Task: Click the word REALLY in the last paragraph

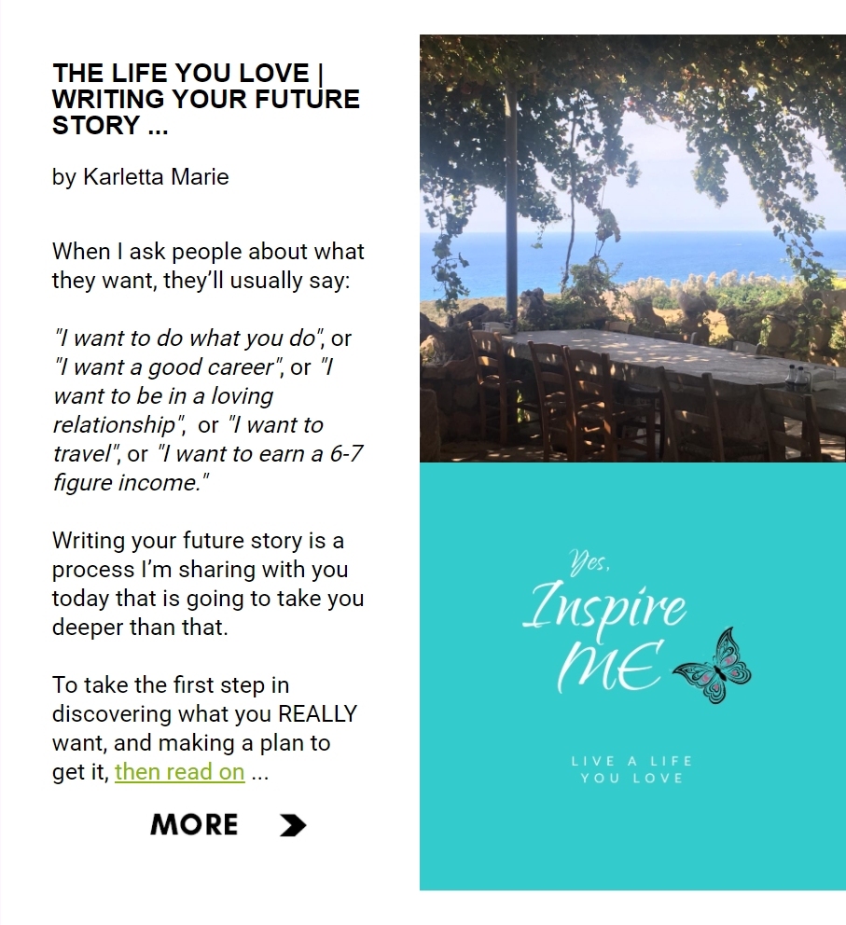Action: point(317,714)
